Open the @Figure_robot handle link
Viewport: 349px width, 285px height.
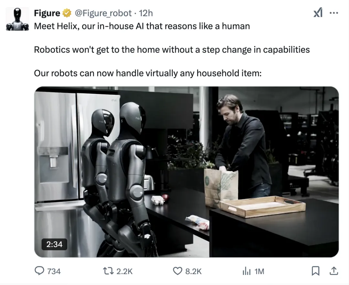(103, 13)
